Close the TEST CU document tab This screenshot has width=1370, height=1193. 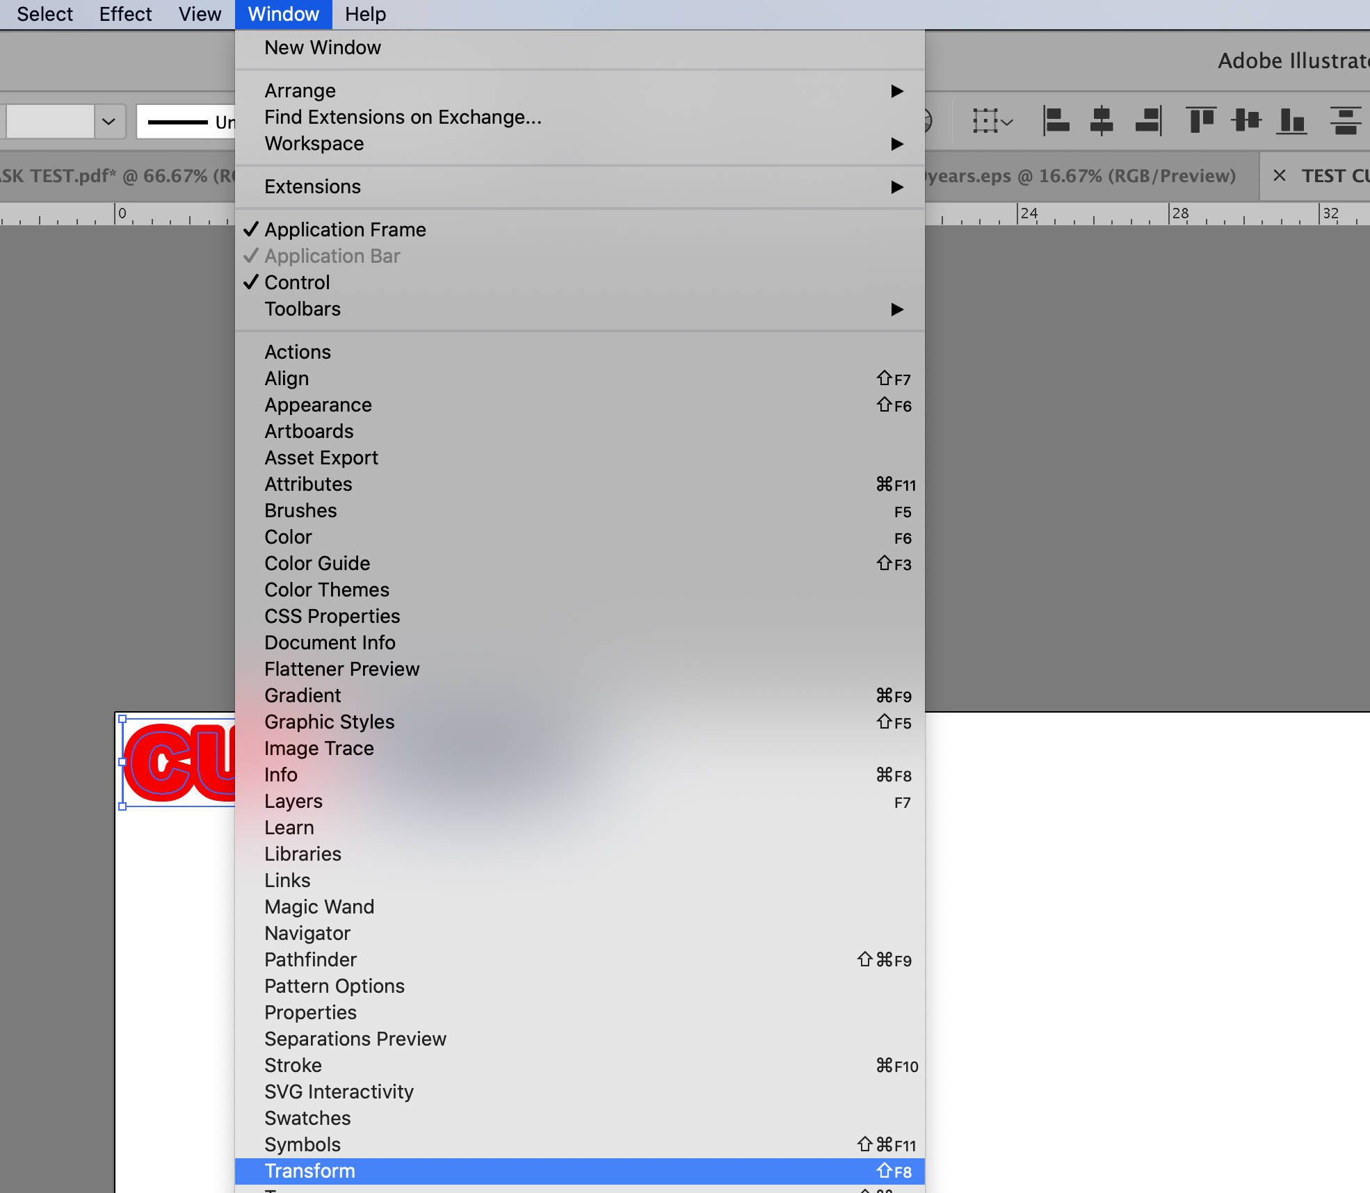[1279, 176]
